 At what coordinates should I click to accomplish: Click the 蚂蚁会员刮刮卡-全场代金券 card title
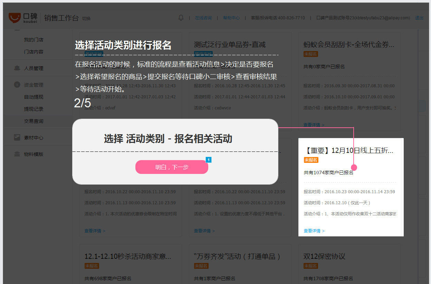point(349,45)
